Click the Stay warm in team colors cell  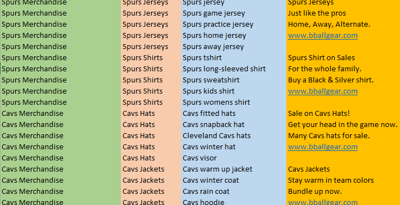(x=343, y=180)
